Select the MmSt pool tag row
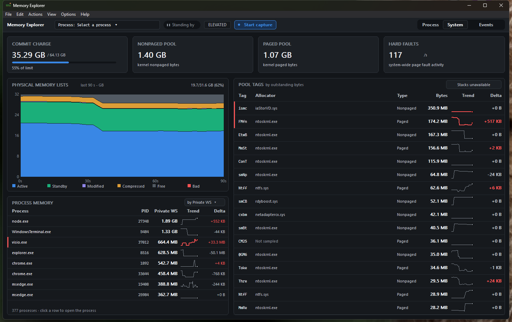 369,148
